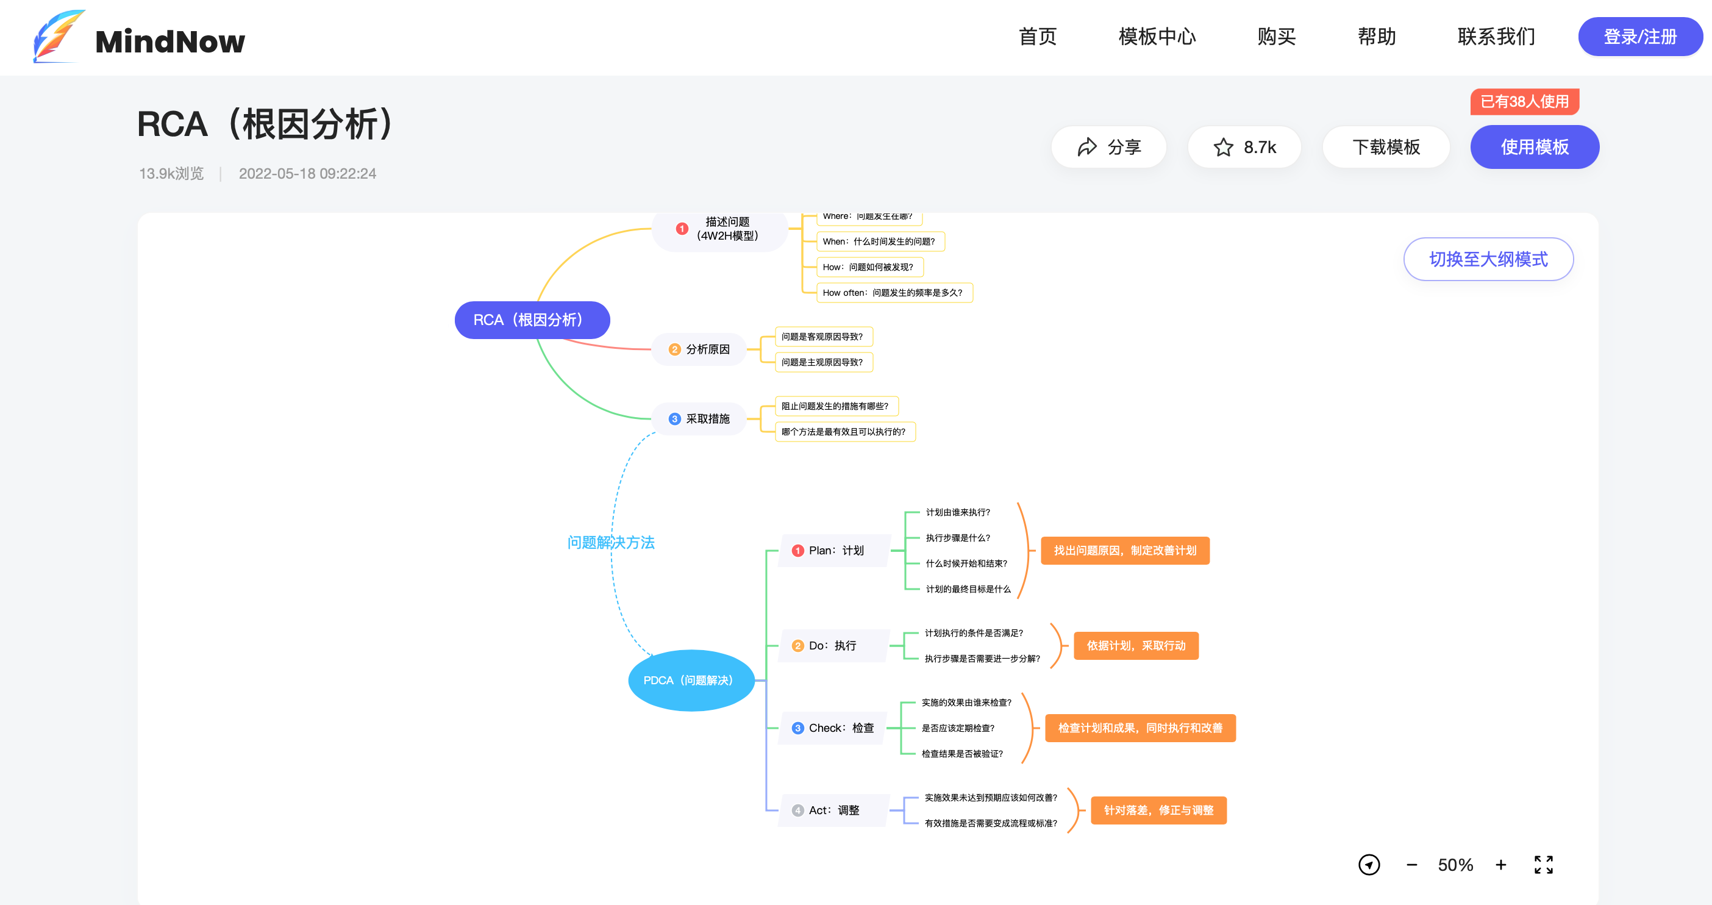
Task: Select the RCA root node
Action: (x=532, y=320)
